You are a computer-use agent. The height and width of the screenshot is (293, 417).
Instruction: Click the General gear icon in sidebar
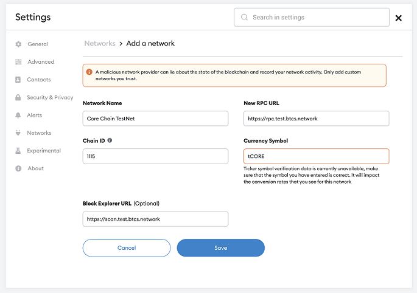pyautogui.click(x=18, y=44)
